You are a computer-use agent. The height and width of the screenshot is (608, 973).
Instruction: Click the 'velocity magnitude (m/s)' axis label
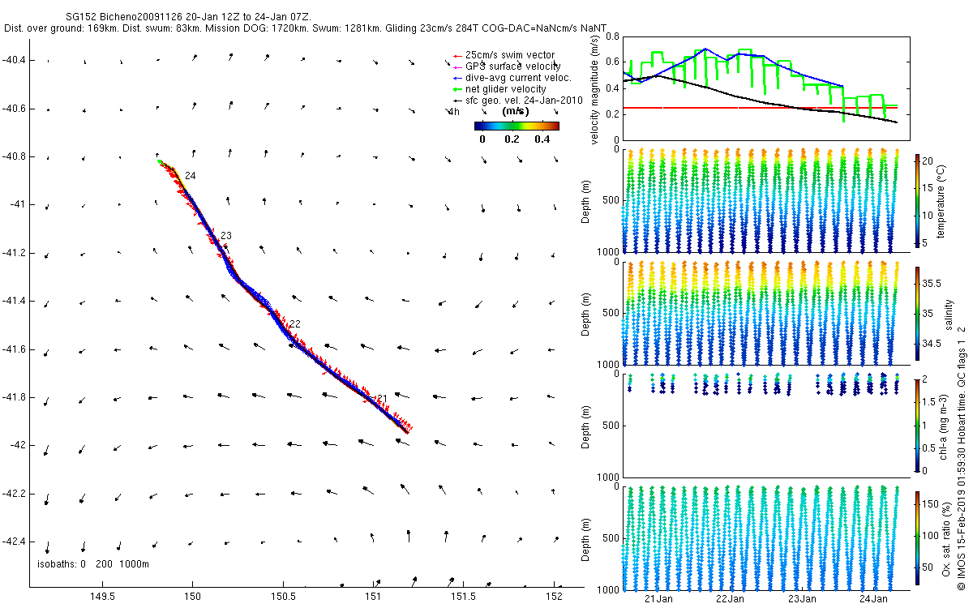[595, 91]
